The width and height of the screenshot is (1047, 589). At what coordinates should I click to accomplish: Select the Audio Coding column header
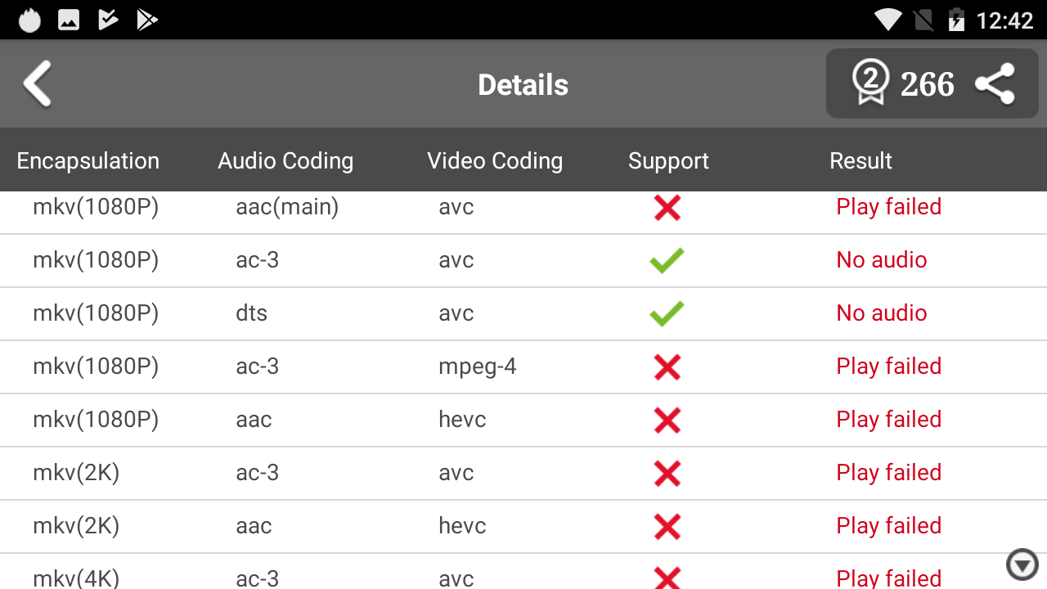coord(285,161)
